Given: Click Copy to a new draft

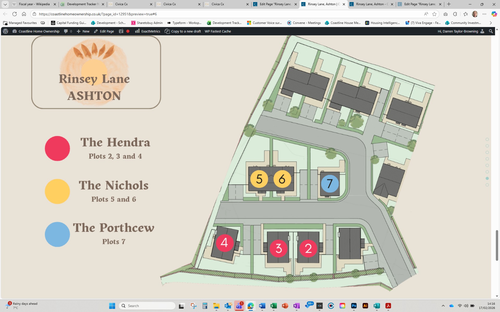Looking at the screenshot, I should [x=183, y=31].
